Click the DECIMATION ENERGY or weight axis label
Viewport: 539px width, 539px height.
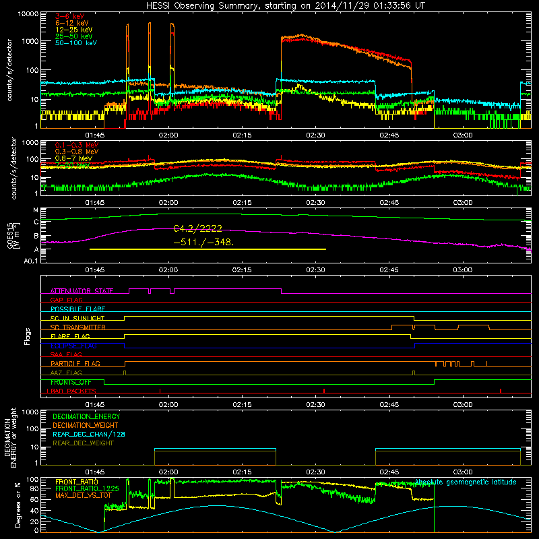click(x=10, y=437)
